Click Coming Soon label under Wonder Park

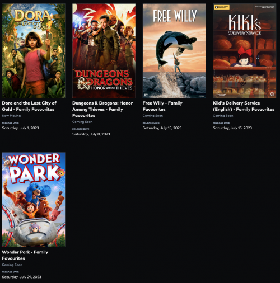tap(12, 265)
